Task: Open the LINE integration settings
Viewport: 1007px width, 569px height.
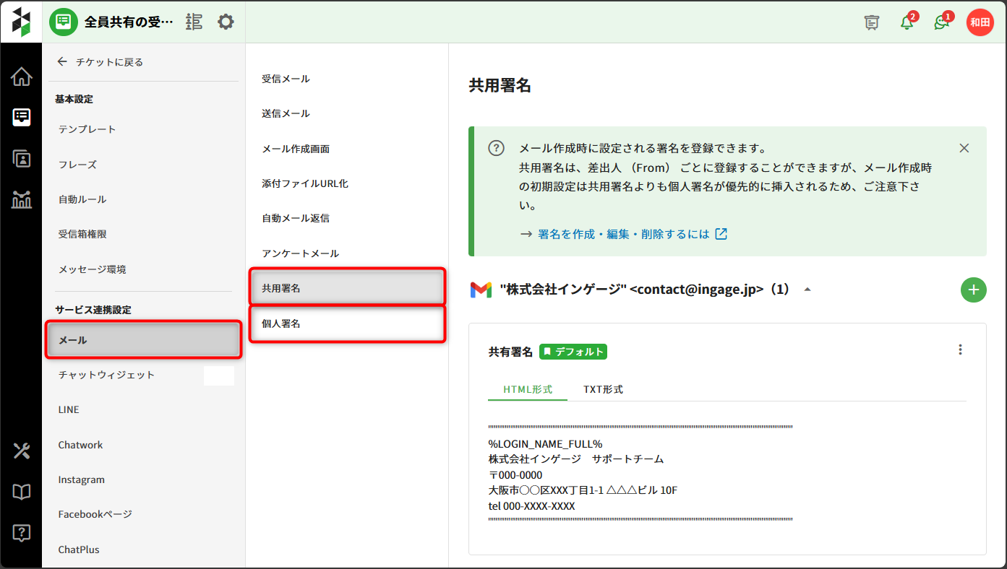Action: point(69,409)
